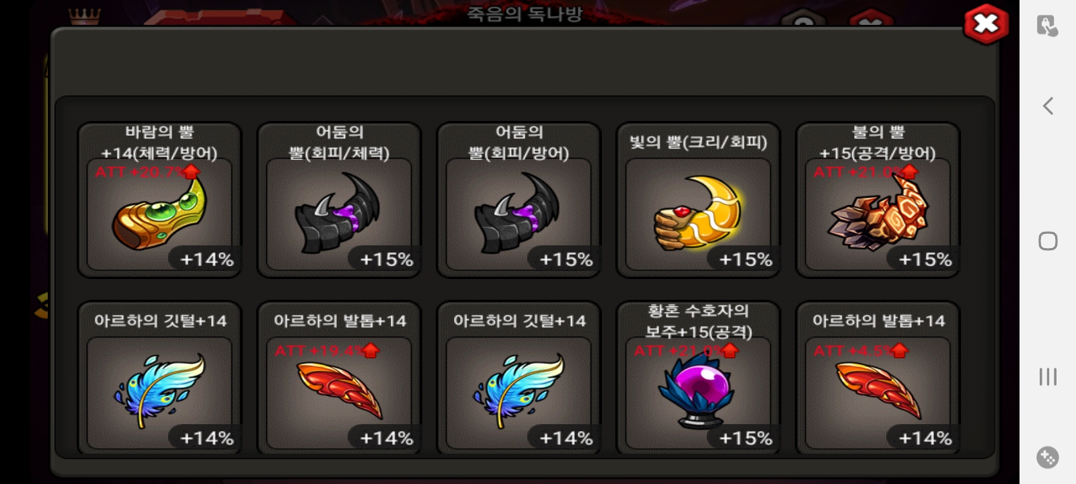Open the game controller tools icon
Viewport: 1076px width, 484px height.
click(x=1048, y=457)
